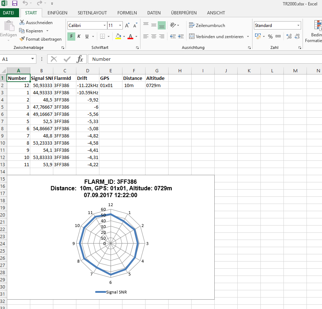Open the Standard number format dropdown
This screenshot has width=322, height=309.
tap(298, 26)
